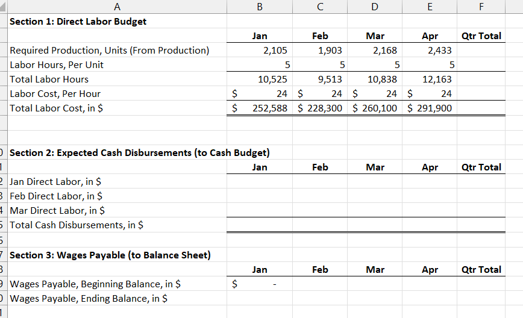Select column E header
The height and width of the screenshot is (318, 523).
tap(430, 7)
